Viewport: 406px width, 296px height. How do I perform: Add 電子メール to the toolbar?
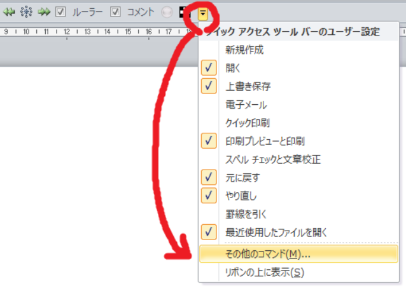pyautogui.click(x=246, y=104)
